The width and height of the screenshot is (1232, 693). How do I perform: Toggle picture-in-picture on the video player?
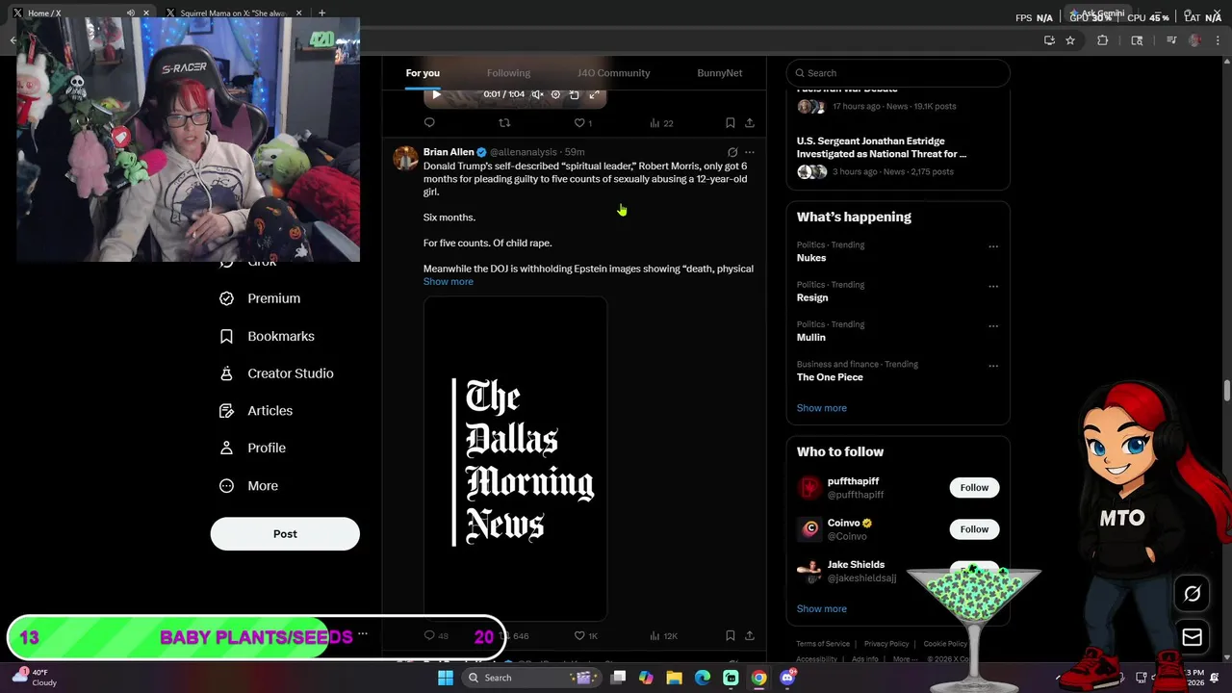(x=575, y=94)
